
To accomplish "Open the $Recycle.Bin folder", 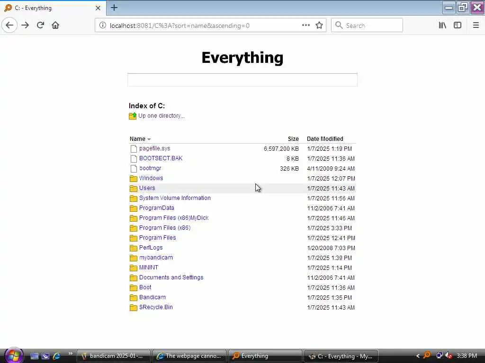I will coord(156,307).
